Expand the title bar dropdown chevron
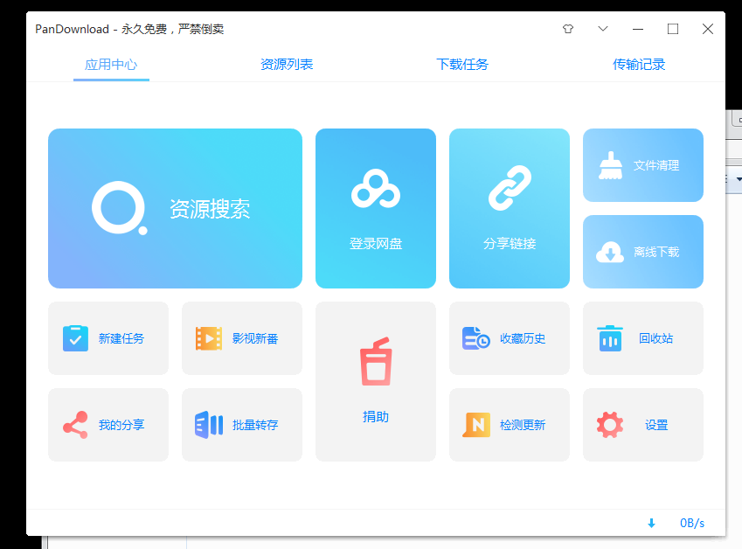Viewport: 742px width, 549px height. 603,29
